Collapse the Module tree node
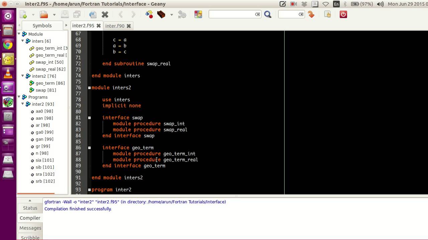The width and height of the screenshot is (428, 240). tap(19, 34)
